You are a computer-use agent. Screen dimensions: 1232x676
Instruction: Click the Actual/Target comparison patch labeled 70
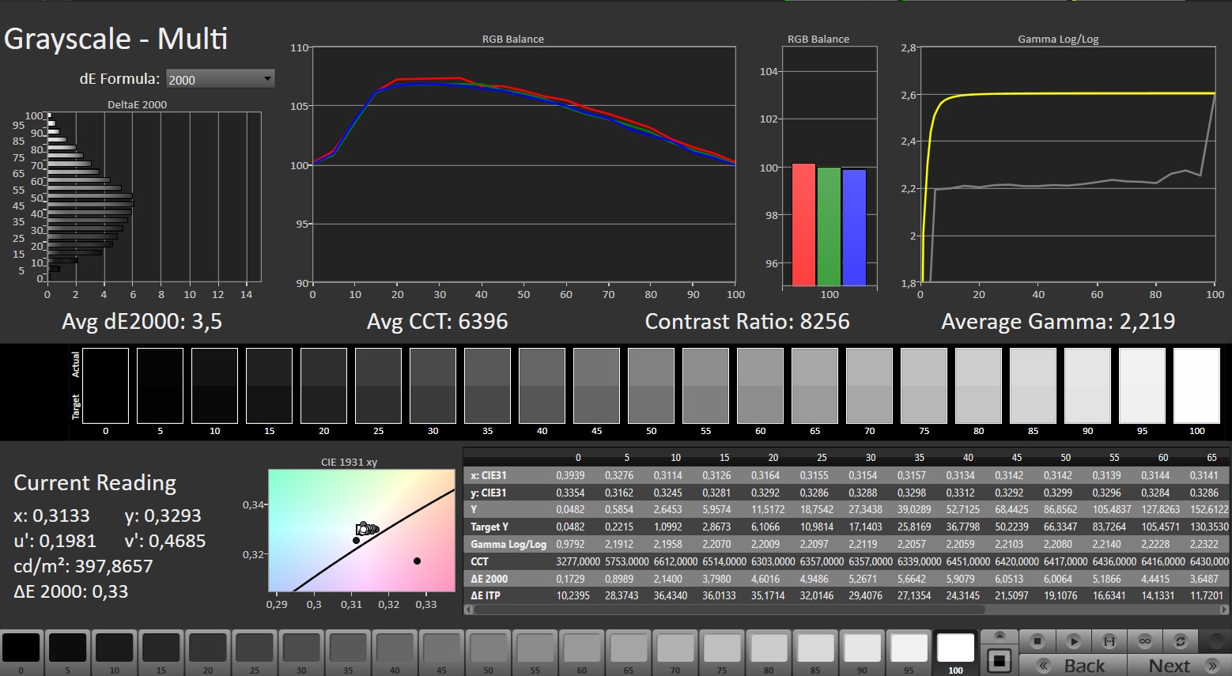click(x=869, y=386)
